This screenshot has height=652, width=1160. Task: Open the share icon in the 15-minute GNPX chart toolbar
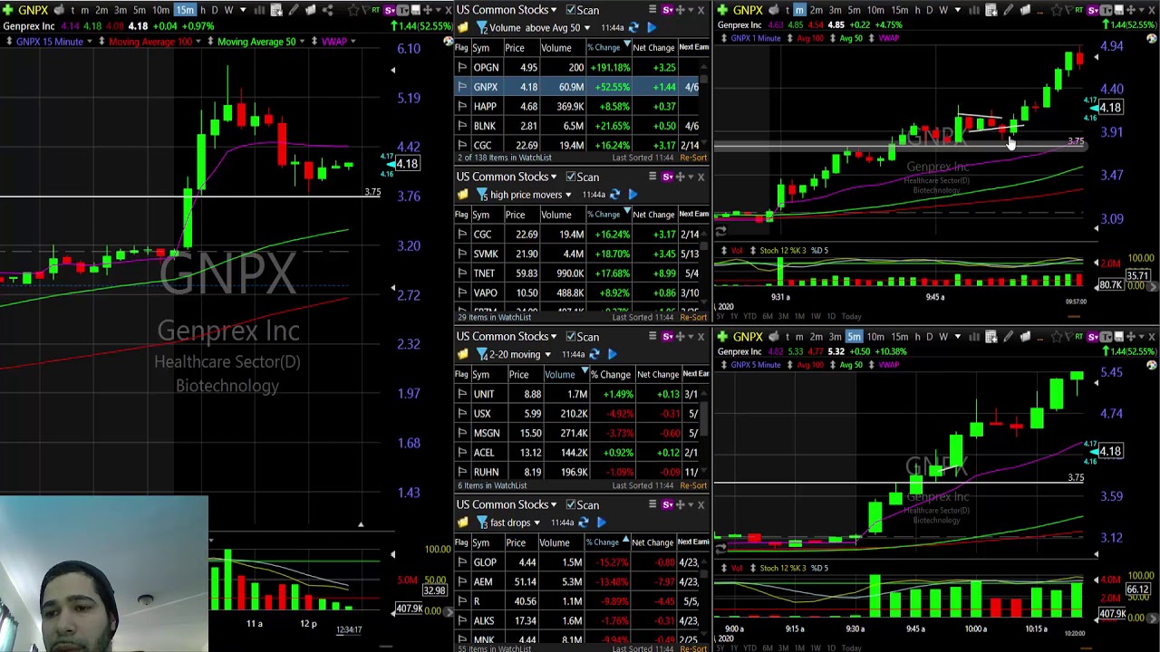pyautogui.click(x=327, y=10)
